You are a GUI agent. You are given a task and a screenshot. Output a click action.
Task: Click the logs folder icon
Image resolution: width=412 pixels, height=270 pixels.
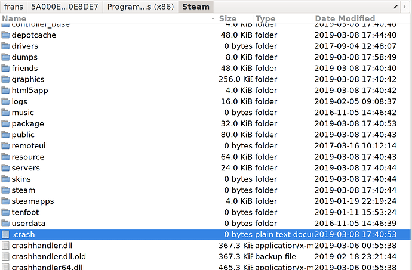coord(5,101)
